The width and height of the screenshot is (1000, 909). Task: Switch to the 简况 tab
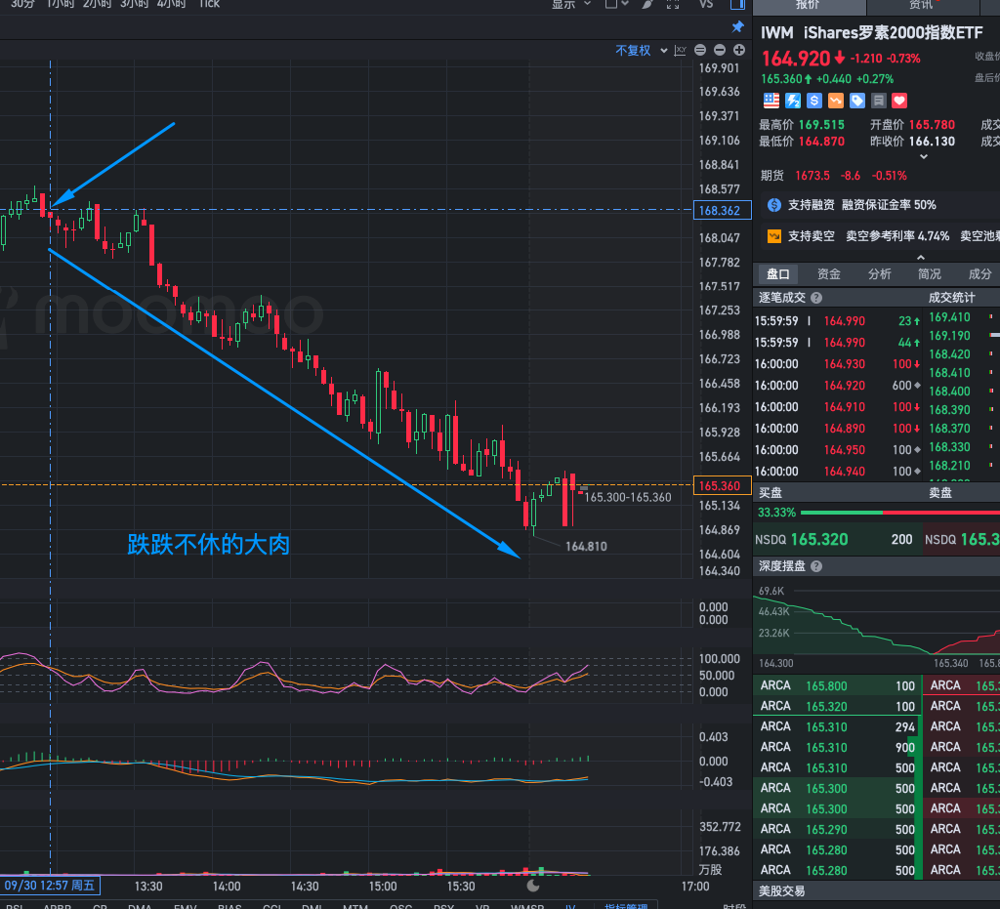[930, 274]
